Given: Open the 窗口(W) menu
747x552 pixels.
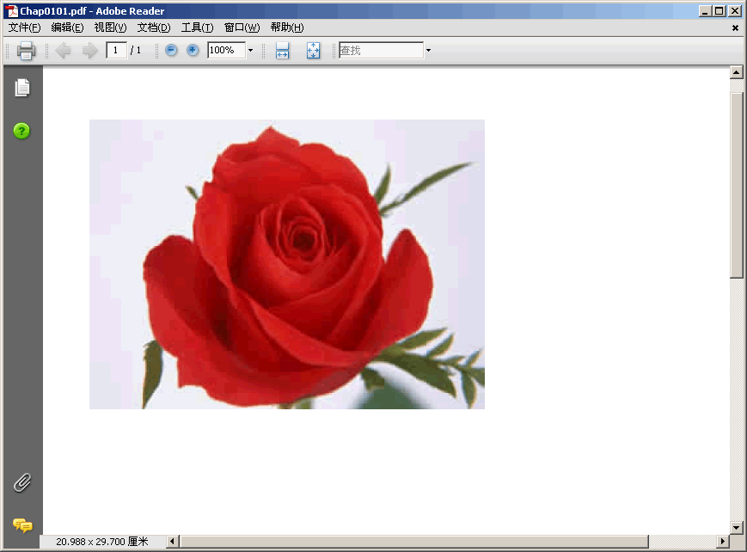Looking at the screenshot, I should coord(242,28).
